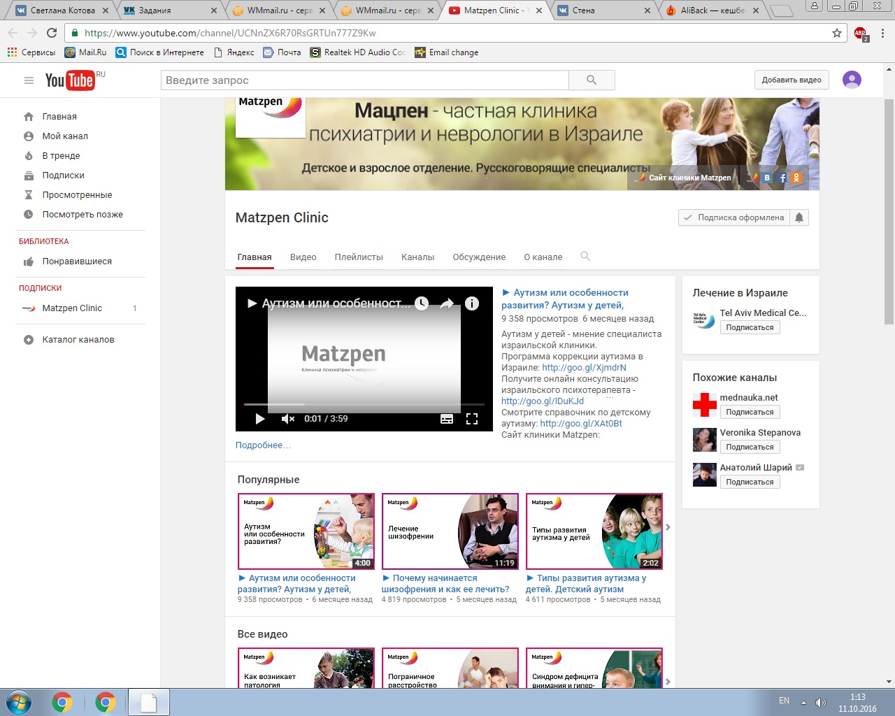Toggle subtitles in the video player
This screenshot has width=895, height=716.
click(447, 419)
